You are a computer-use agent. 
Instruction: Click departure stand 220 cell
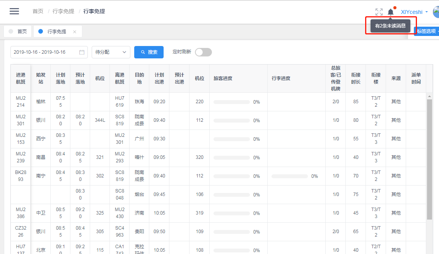[199, 102]
